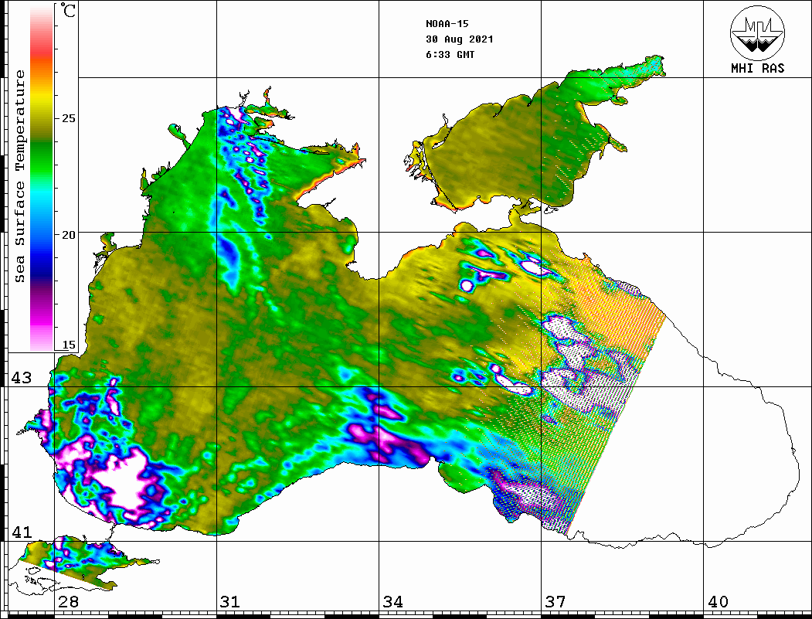Click latitude label 43
The width and height of the screenshot is (812, 619).
point(22,378)
